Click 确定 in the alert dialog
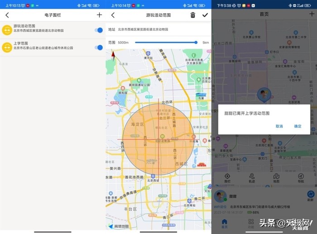This screenshot has width=317, height=234. click(x=298, y=126)
